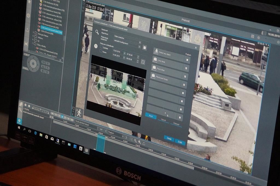Close the forensic search dialog

[x=196, y=47]
